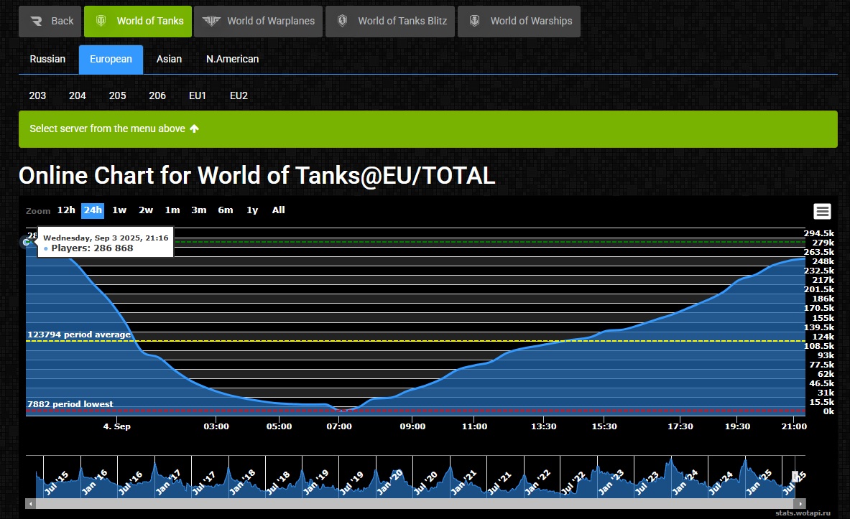
Task: Click the Jan '17 marker in navigator
Action: click(x=169, y=482)
